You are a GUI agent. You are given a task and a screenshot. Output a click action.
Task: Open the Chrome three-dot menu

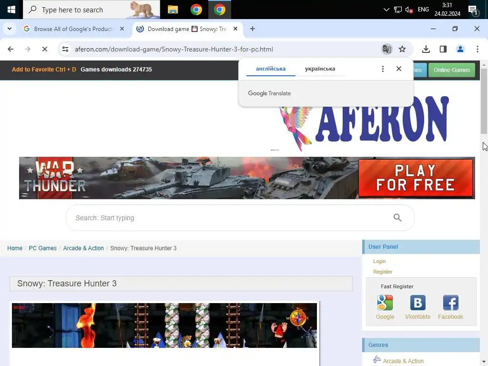477,49
